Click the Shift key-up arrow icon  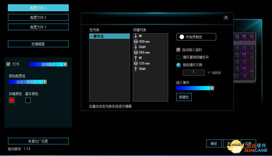pyautogui.click(x=136, y=69)
